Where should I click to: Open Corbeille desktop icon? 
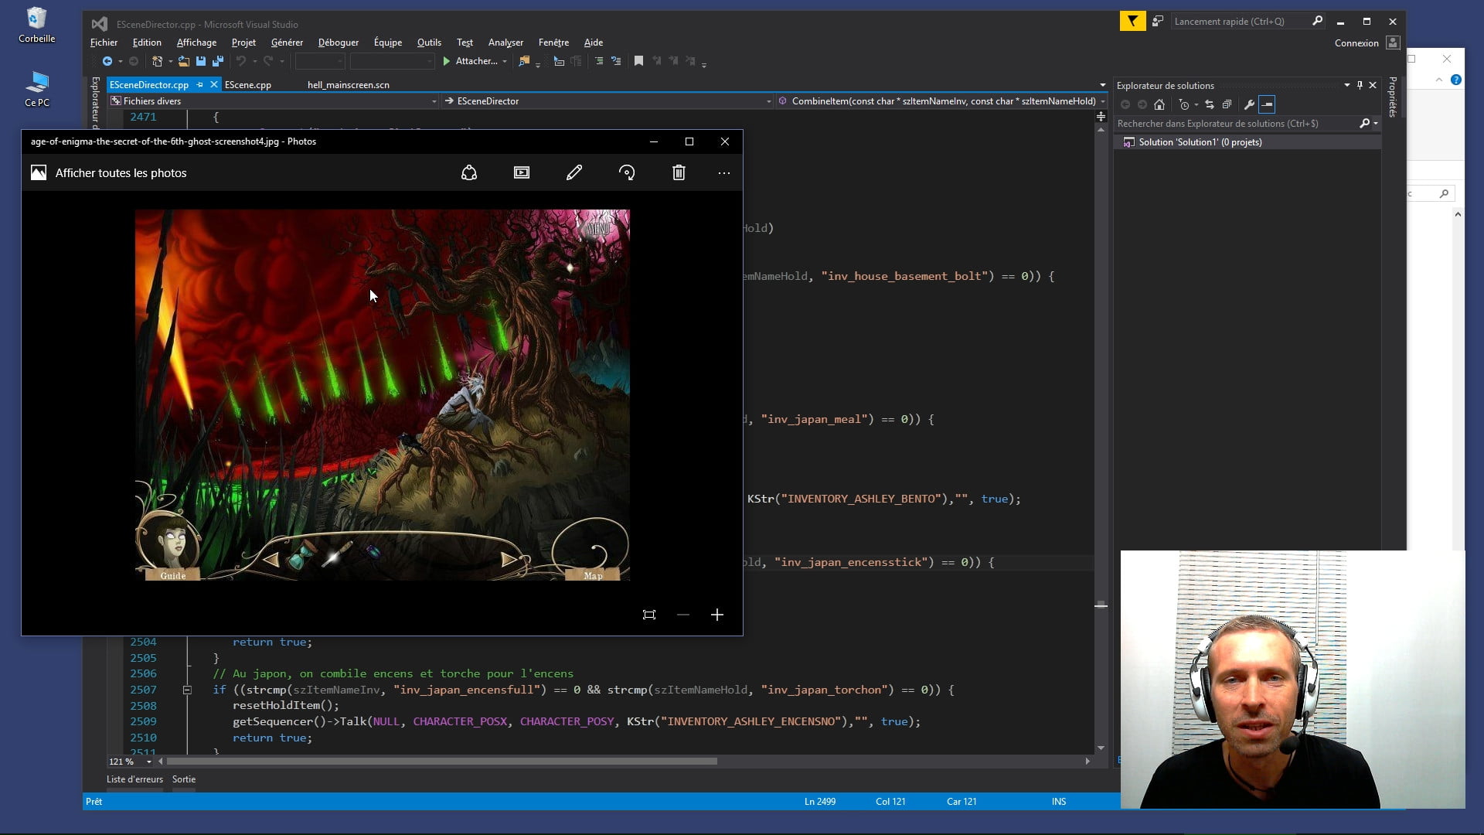tap(36, 26)
